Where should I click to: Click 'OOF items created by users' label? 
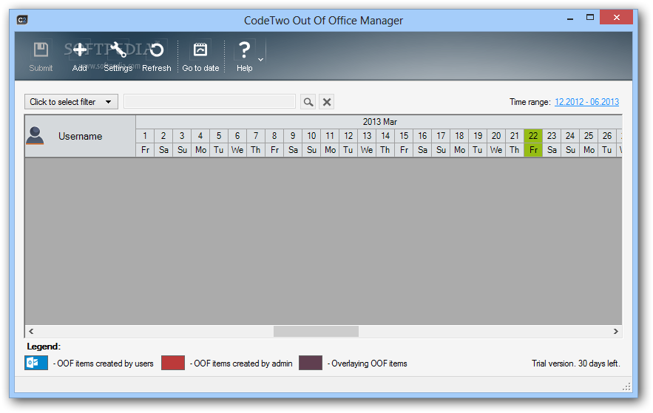tap(105, 363)
